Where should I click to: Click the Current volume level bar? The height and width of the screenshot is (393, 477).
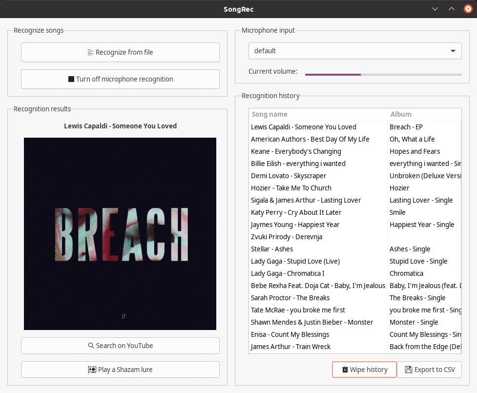pyautogui.click(x=383, y=75)
